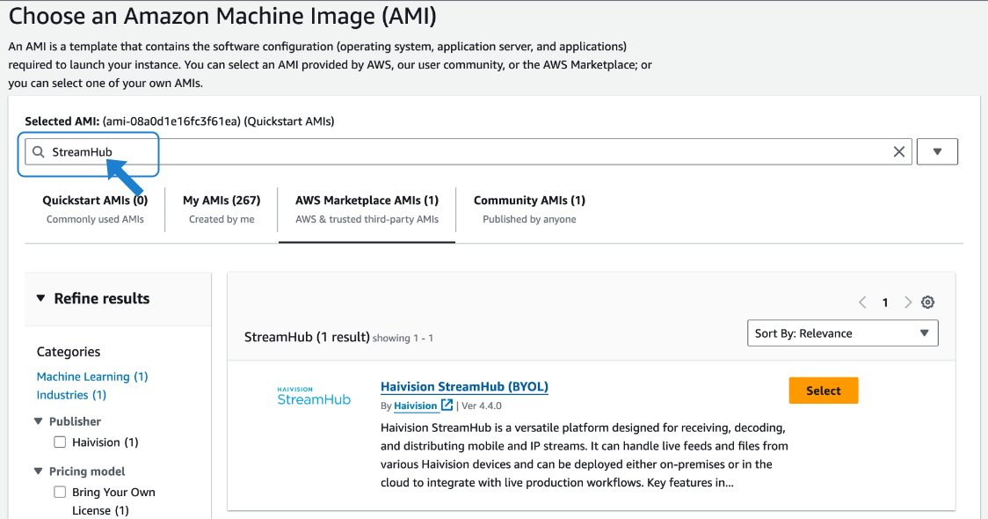The width and height of the screenshot is (988, 519).
Task: Collapse the Pricing model section
Action: [x=40, y=471]
